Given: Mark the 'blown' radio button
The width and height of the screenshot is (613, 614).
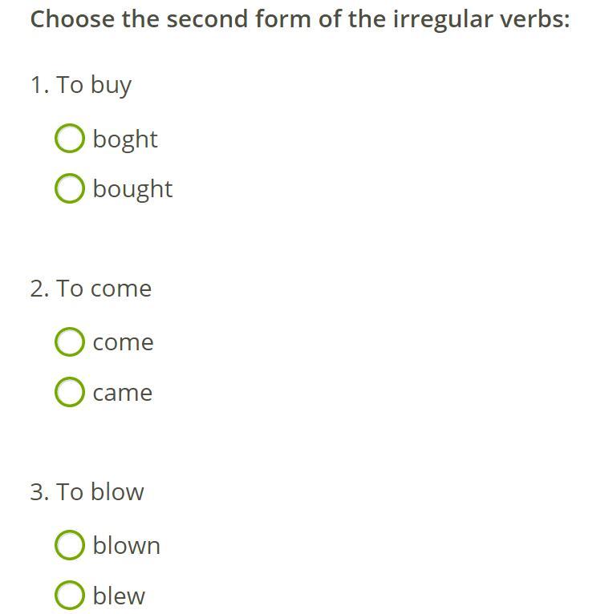Looking at the screenshot, I should (69, 545).
